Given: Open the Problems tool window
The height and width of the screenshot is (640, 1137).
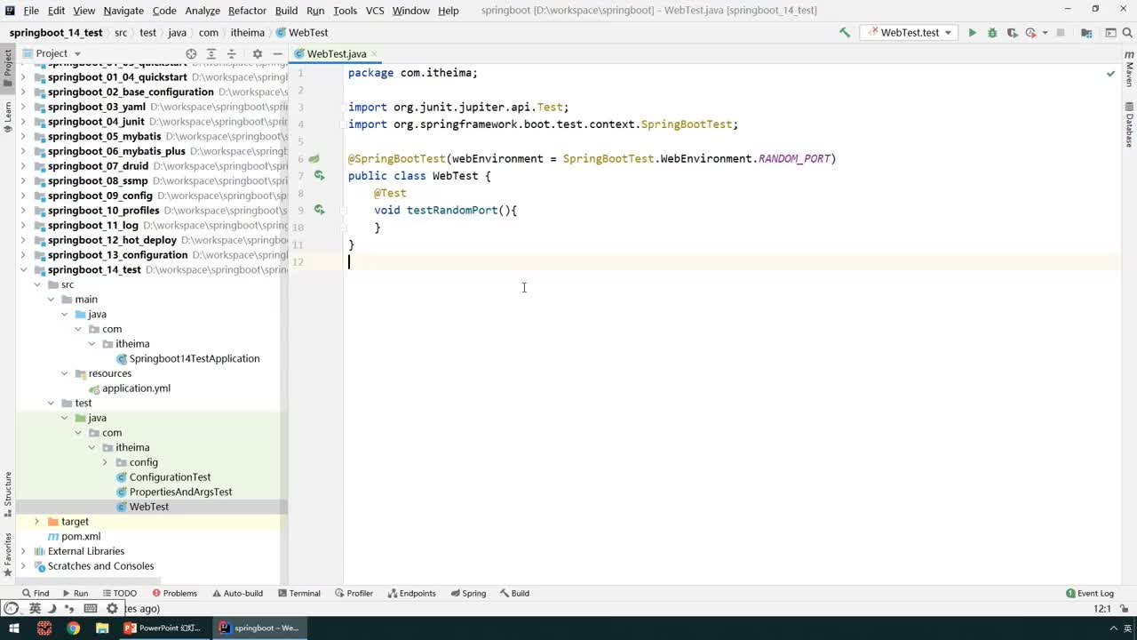Looking at the screenshot, I should click(174, 593).
